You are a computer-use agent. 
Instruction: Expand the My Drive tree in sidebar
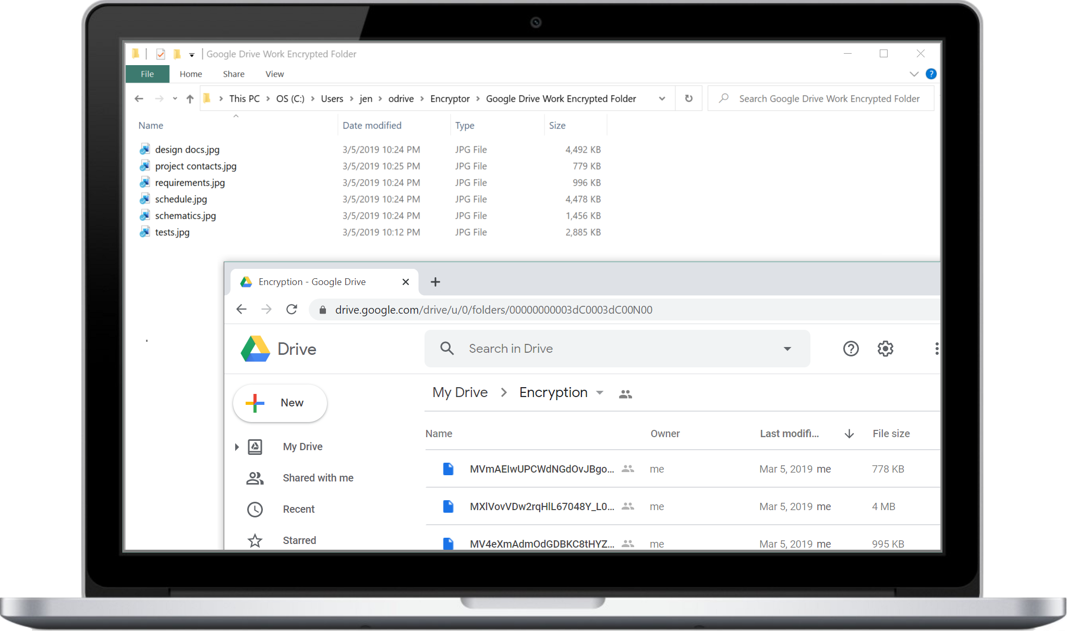237,447
